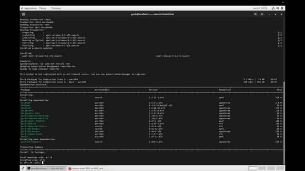Click the 'Package' column header text
The image size is (305, 171).
pos(25,90)
